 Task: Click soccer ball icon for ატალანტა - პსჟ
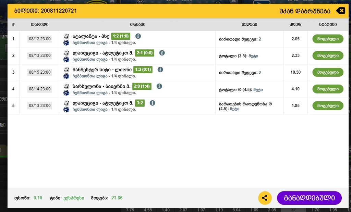pos(66,36)
